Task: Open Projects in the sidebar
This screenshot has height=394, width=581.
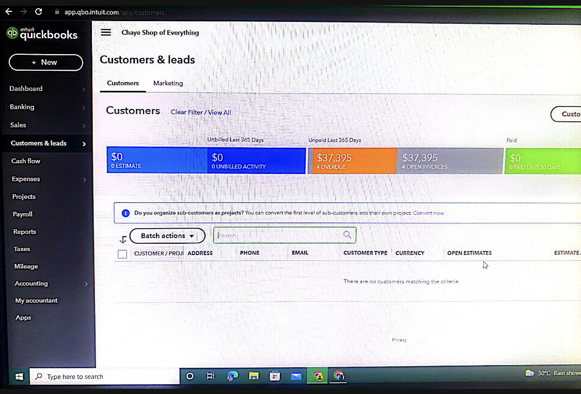Action: [x=24, y=196]
